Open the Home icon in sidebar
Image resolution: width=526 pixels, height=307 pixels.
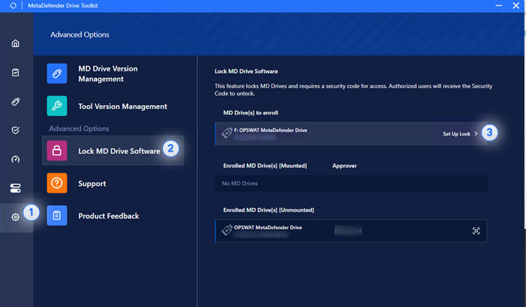pos(15,44)
